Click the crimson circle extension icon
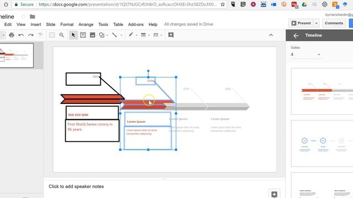This screenshot has width=353, height=198. 253,4
